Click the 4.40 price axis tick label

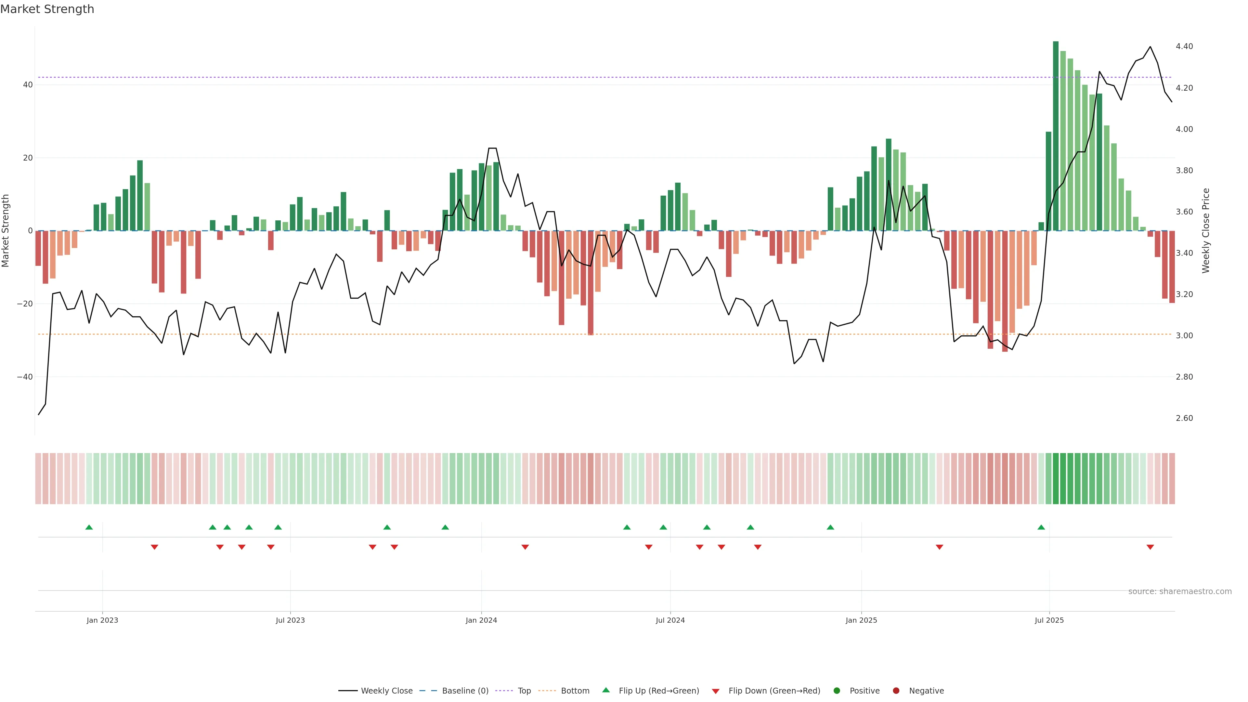1184,46
